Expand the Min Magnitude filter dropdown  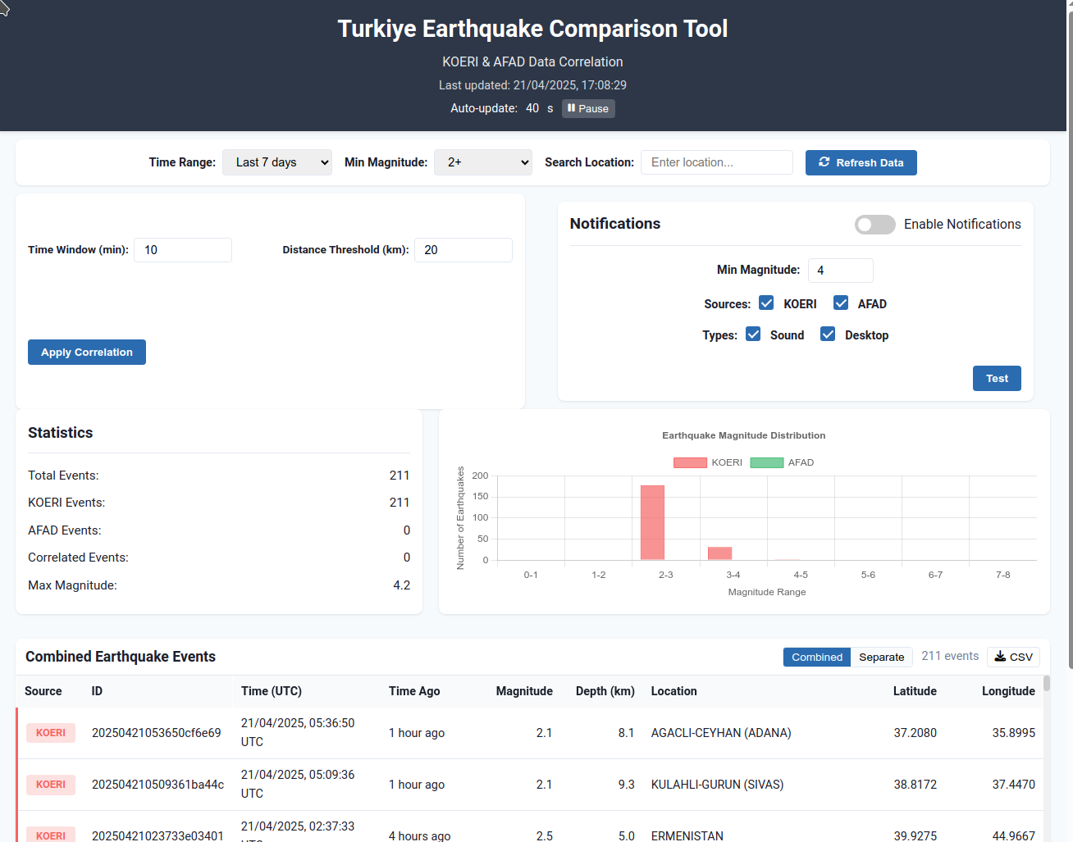click(x=482, y=162)
